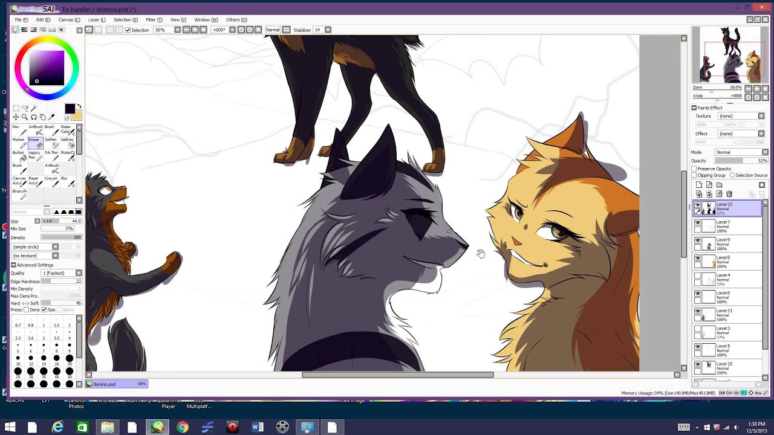Activate the rotate view tool

[34, 117]
